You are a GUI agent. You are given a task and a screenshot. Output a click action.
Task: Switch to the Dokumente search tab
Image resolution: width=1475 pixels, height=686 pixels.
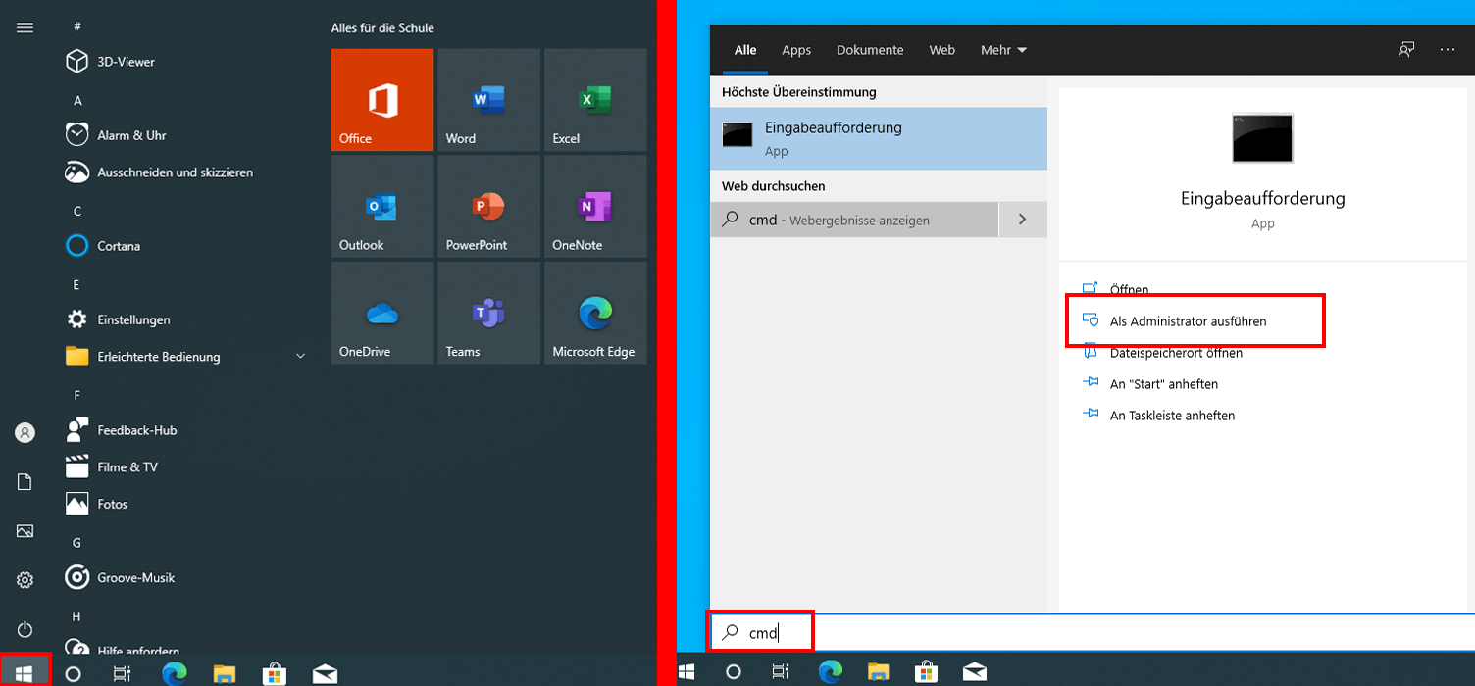pos(870,50)
